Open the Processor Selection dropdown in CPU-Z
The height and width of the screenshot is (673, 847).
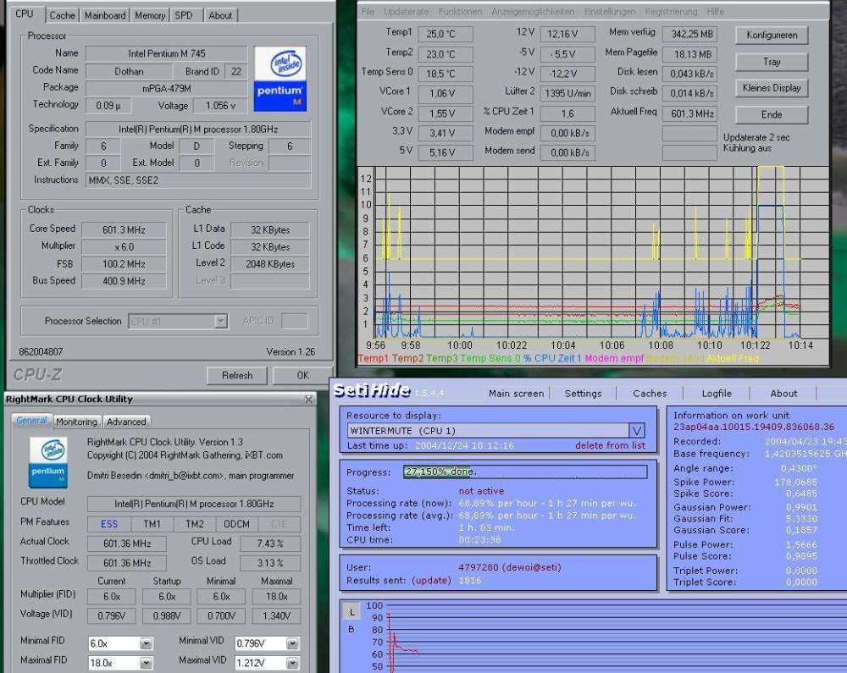220,322
